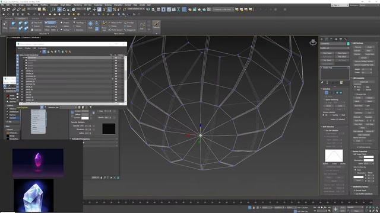Switch to Vertex sub-object level
Screen dimensions: 380x213
tap(327, 93)
